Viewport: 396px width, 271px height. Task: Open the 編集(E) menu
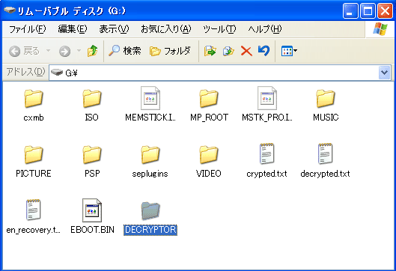point(73,29)
